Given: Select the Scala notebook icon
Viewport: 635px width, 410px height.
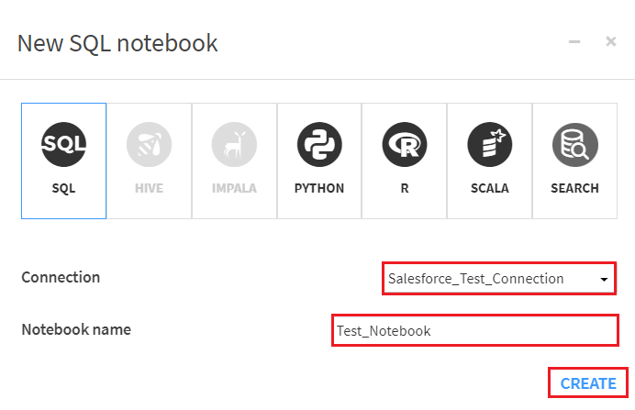Looking at the screenshot, I should coord(489,146).
